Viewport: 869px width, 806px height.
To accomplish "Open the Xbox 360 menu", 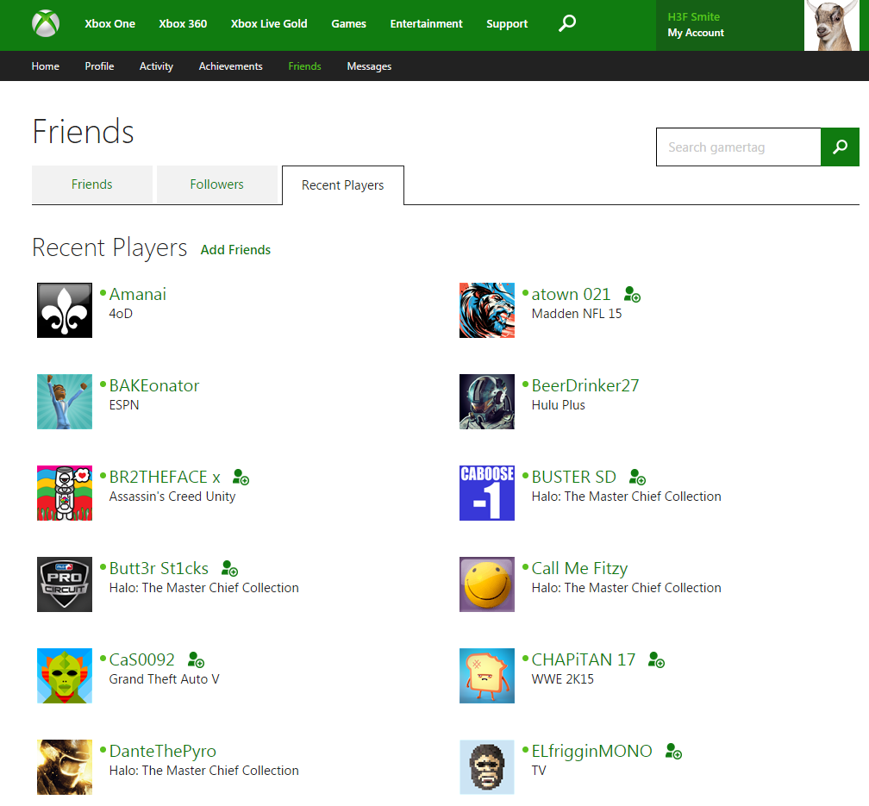I will click(x=183, y=24).
